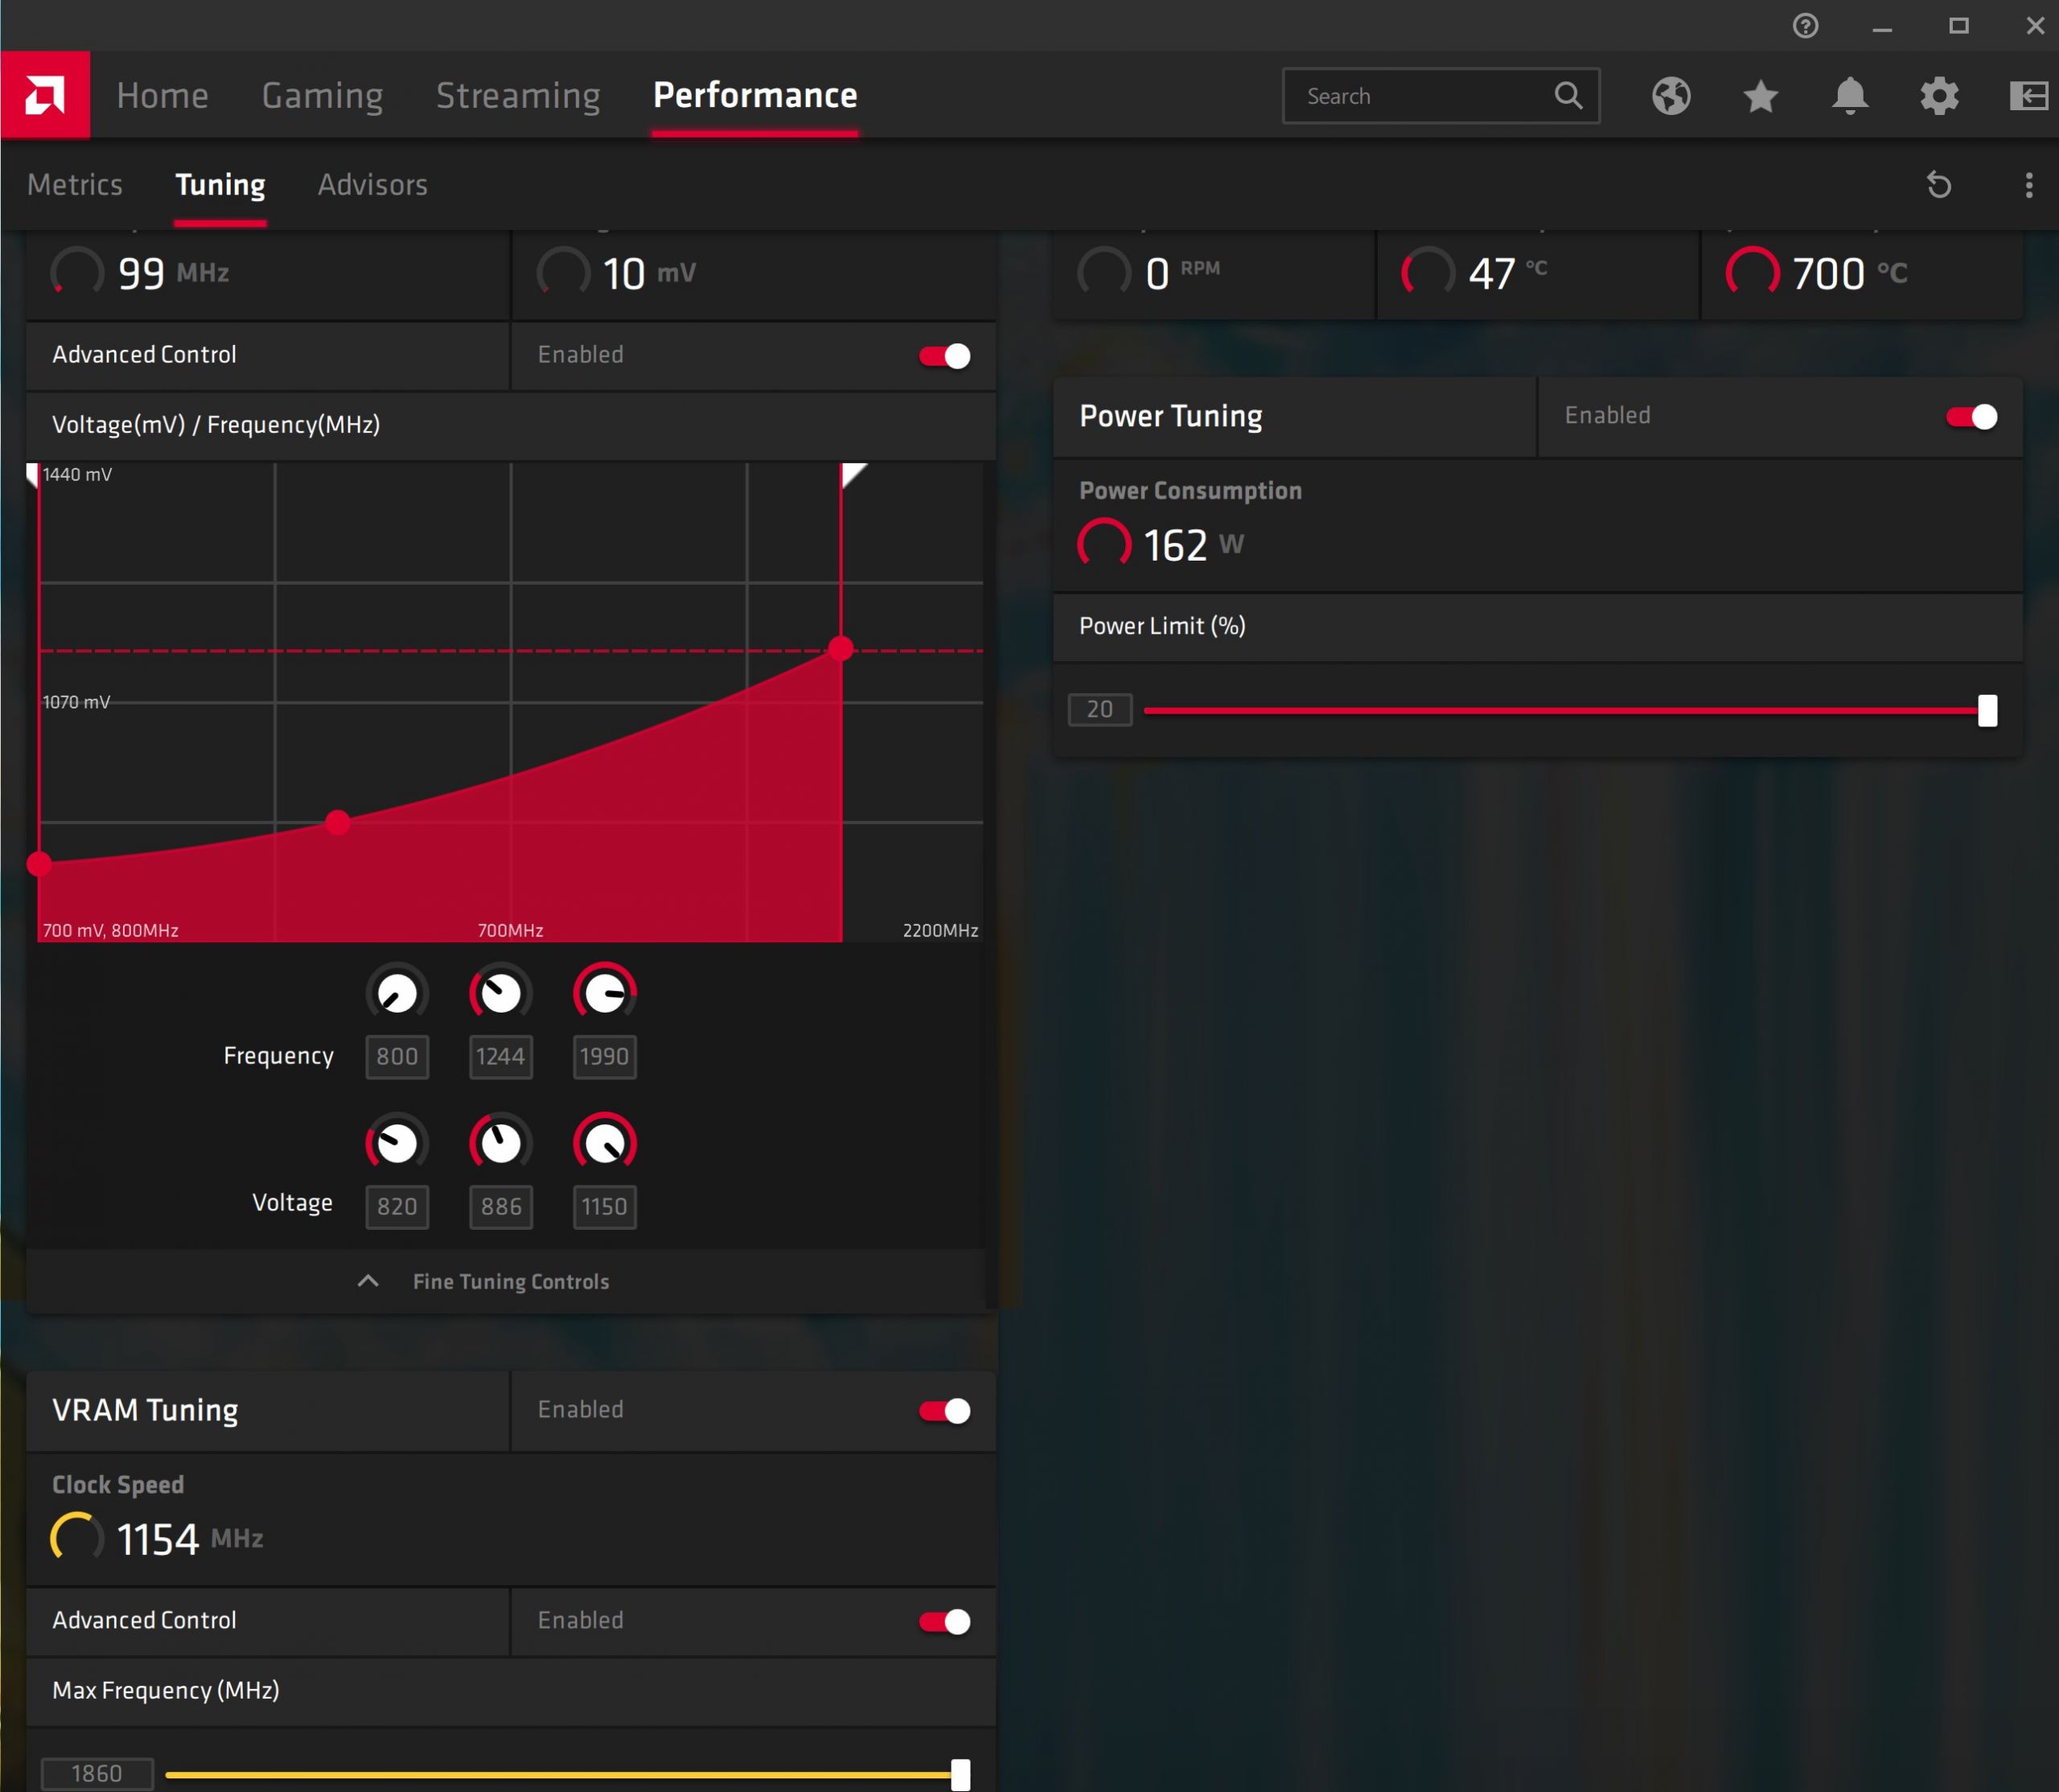Open the three-dot more options menu

[2028, 185]
